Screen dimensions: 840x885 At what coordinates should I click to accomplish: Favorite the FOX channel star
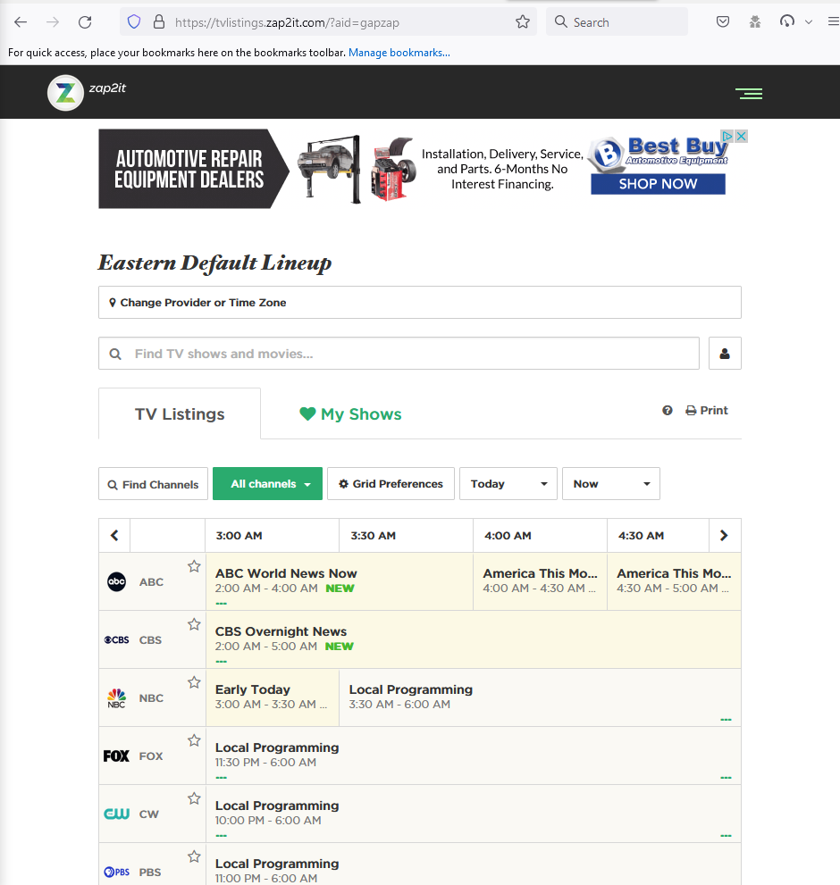pos(194,740)
